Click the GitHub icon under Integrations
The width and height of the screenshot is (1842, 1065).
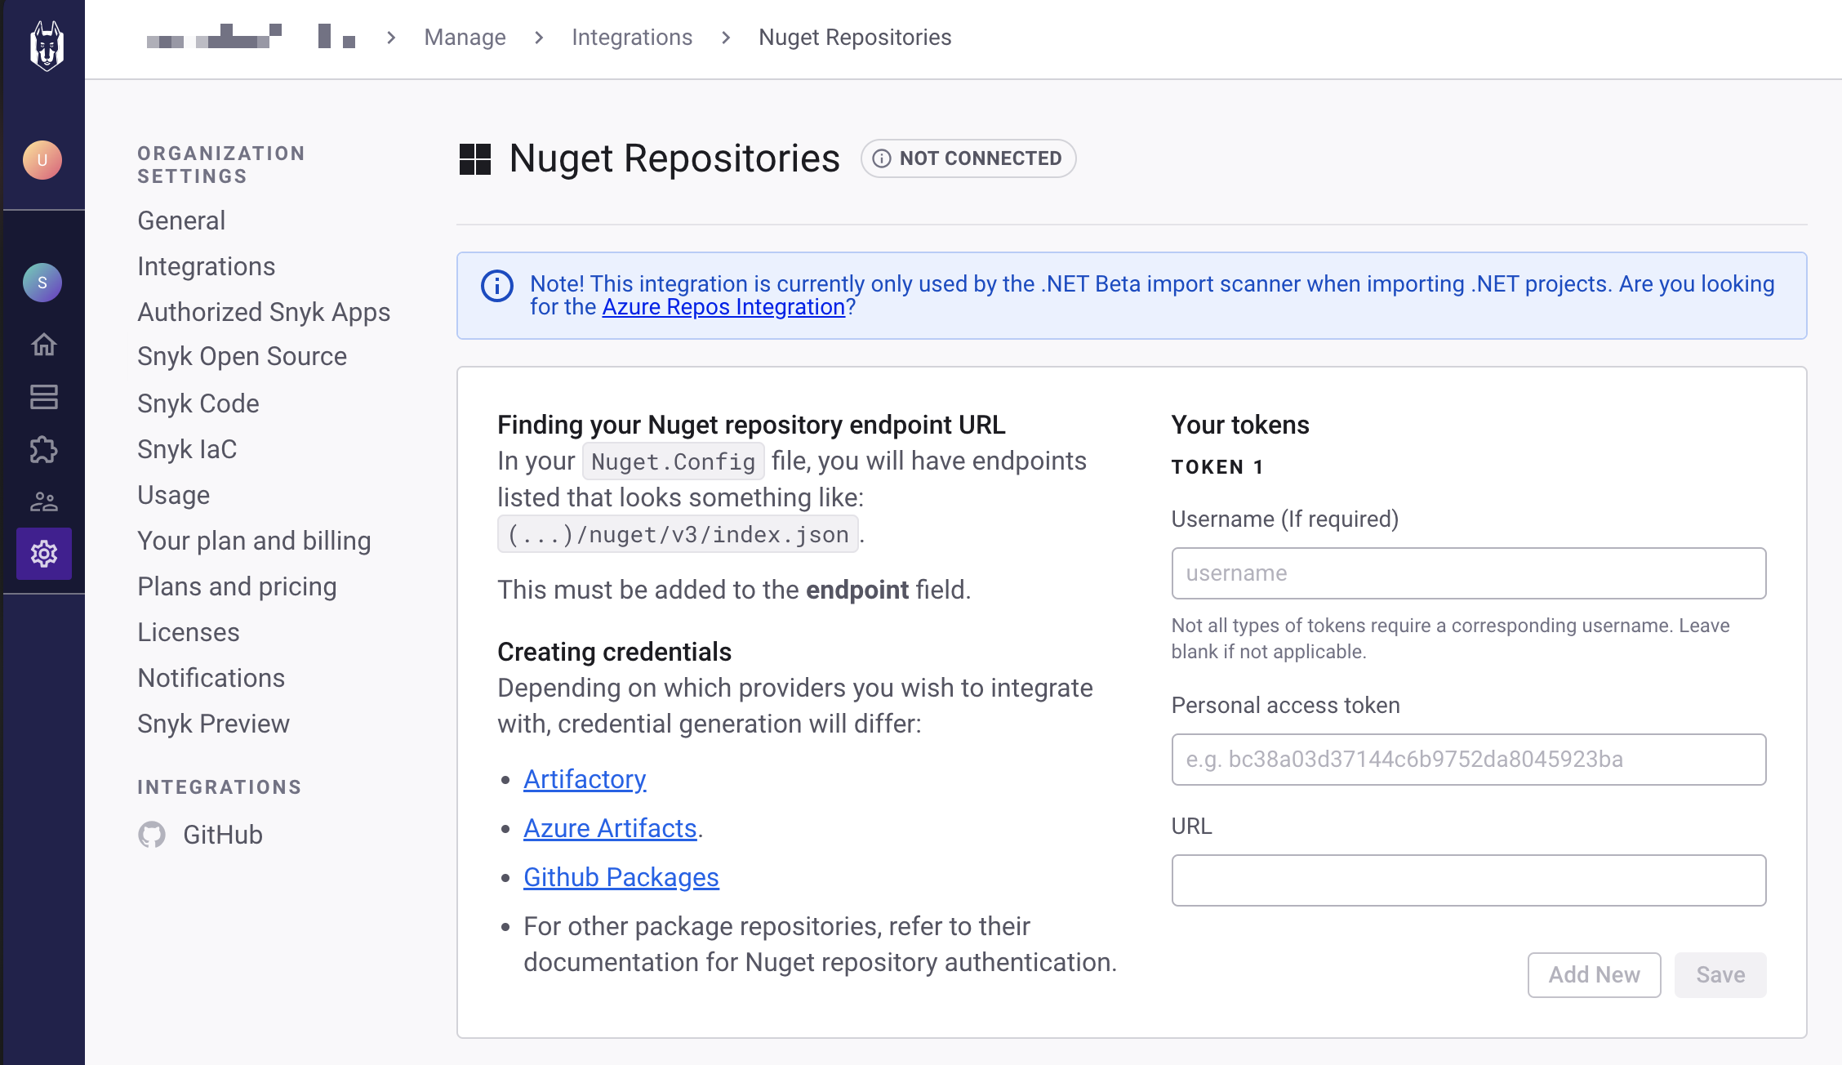(x=153, y=835)
